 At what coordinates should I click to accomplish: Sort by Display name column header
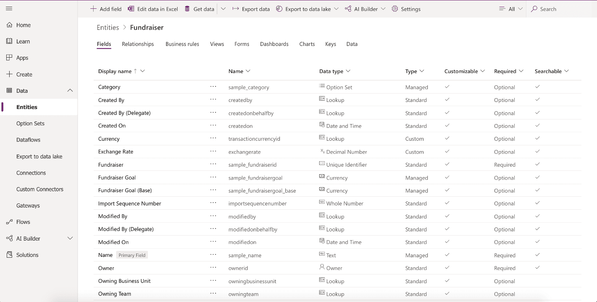click(x=115, y=71)
